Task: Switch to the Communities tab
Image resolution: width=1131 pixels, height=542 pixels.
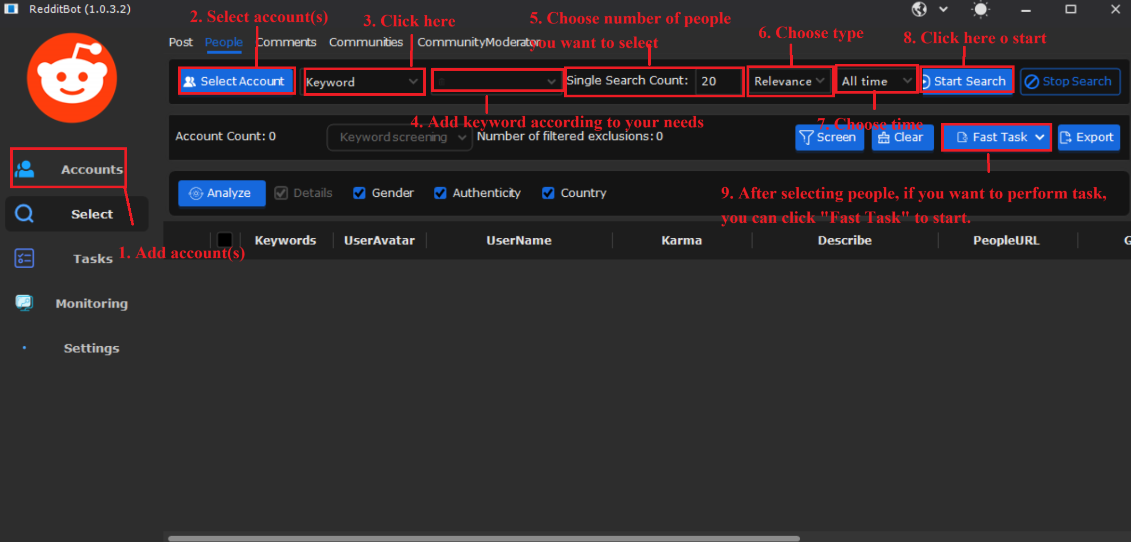Action: [366, 42]
